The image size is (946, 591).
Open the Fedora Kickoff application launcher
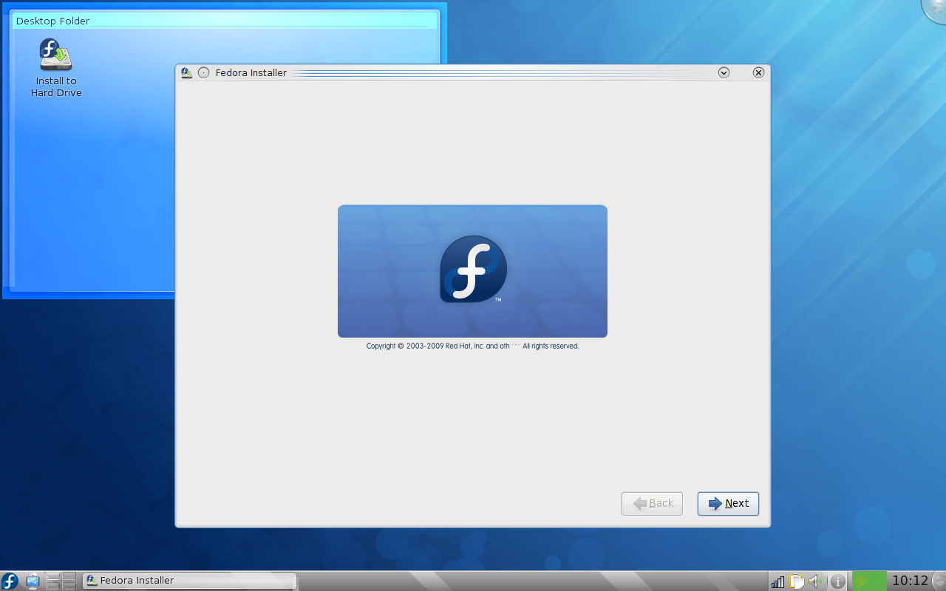pyautogui.click(x=10, y=581)
